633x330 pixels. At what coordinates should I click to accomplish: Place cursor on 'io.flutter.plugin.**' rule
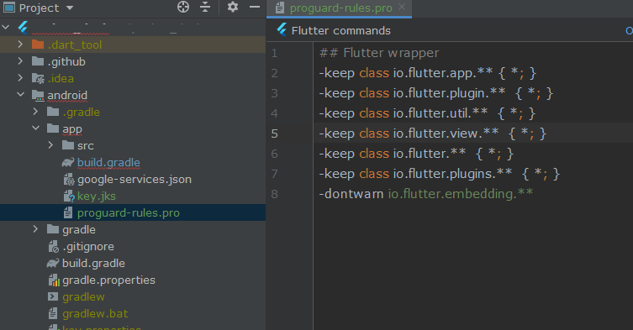tap(449, 93)
